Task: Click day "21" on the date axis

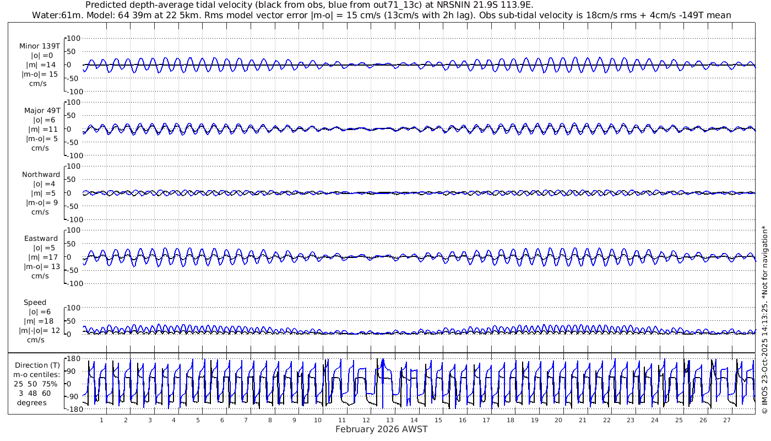Action: [583, 420]
